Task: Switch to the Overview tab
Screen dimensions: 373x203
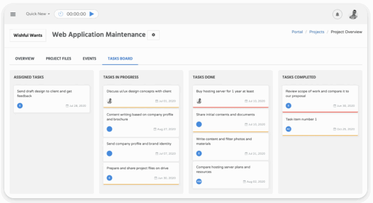Action: click(25, 58)
